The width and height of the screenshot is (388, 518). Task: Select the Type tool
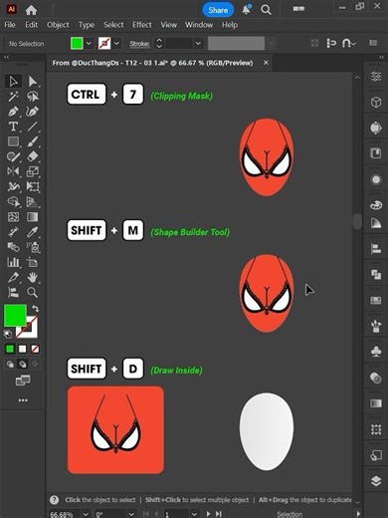13,127
